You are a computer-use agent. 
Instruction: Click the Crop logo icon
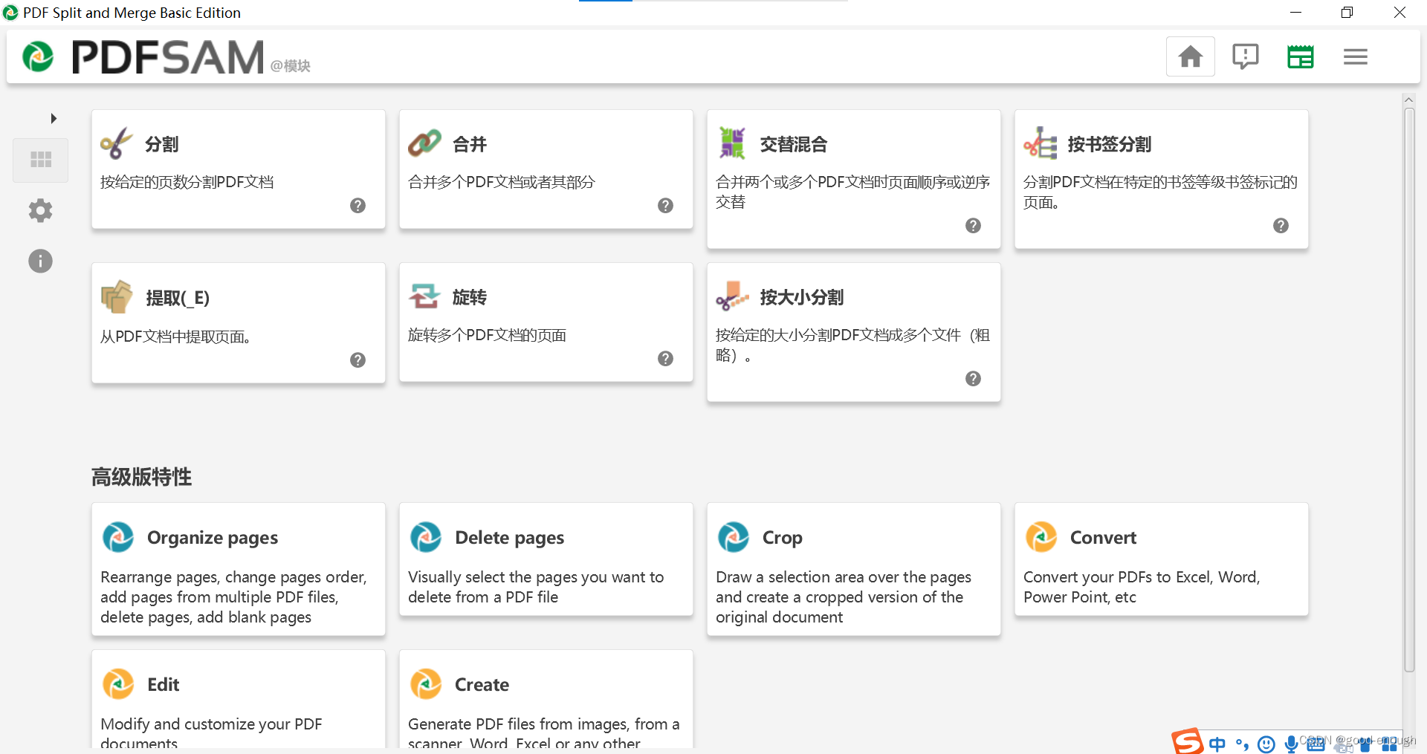point(733,537)
